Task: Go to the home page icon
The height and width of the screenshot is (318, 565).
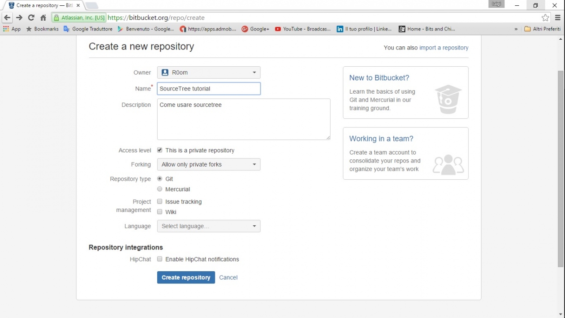Action: (x=43, y=18)
